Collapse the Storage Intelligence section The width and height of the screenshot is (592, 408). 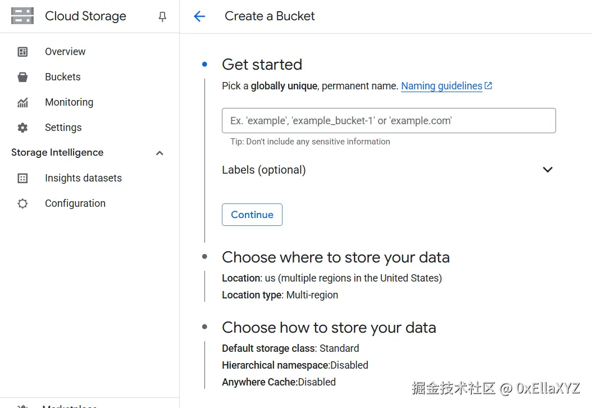pos(160,153)
